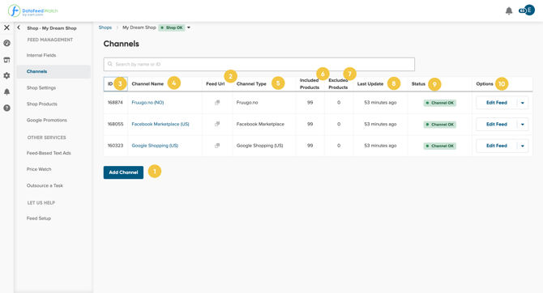This screenshot has width=543, height=293.
Task: Click the Add Channel button
Action: [x=123, y=172]
